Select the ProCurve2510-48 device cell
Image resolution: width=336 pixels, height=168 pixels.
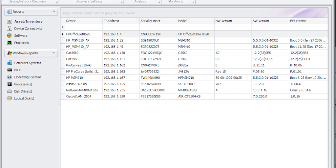click(84, 65)
